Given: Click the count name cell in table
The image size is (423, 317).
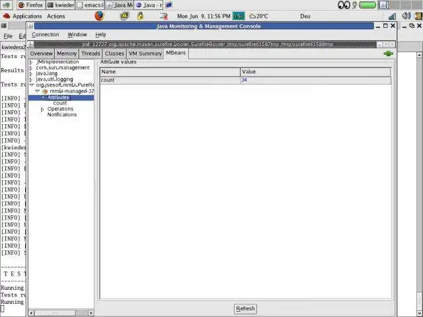Looking at the screenshot, I should coord(170,80).
